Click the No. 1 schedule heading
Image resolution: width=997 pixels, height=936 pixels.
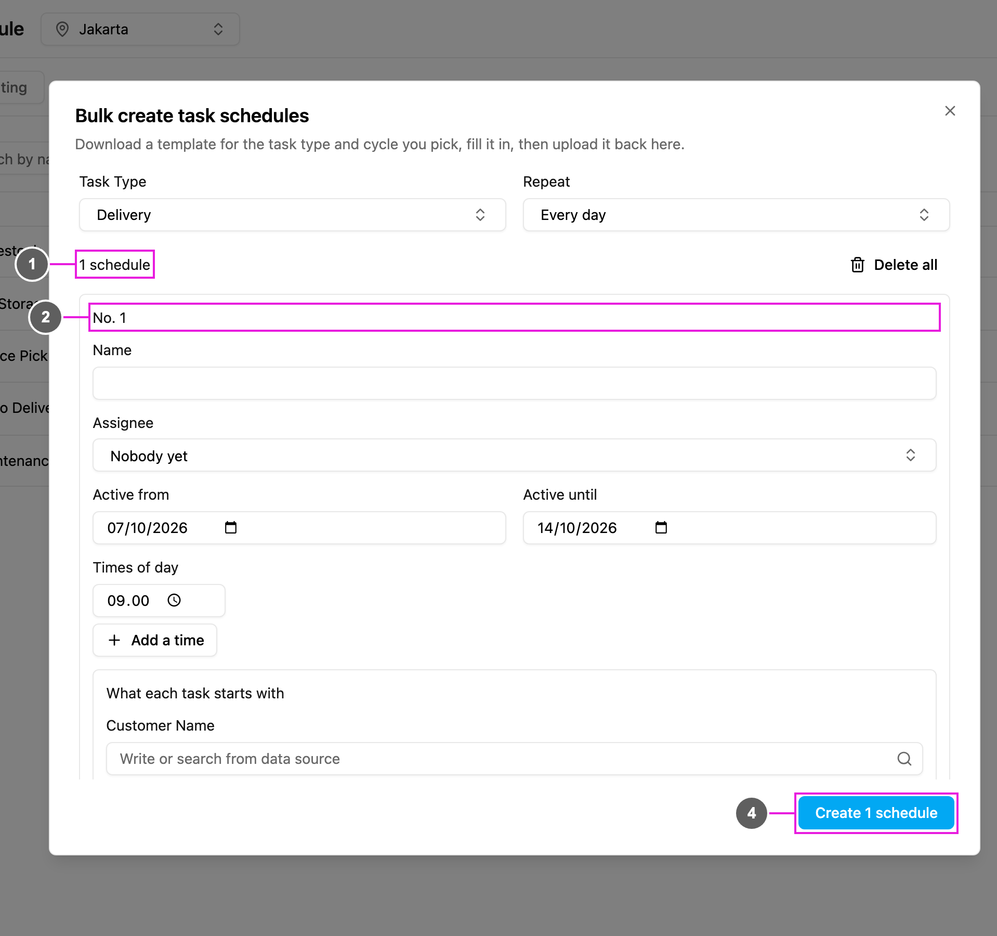click(x=110, y=318)
